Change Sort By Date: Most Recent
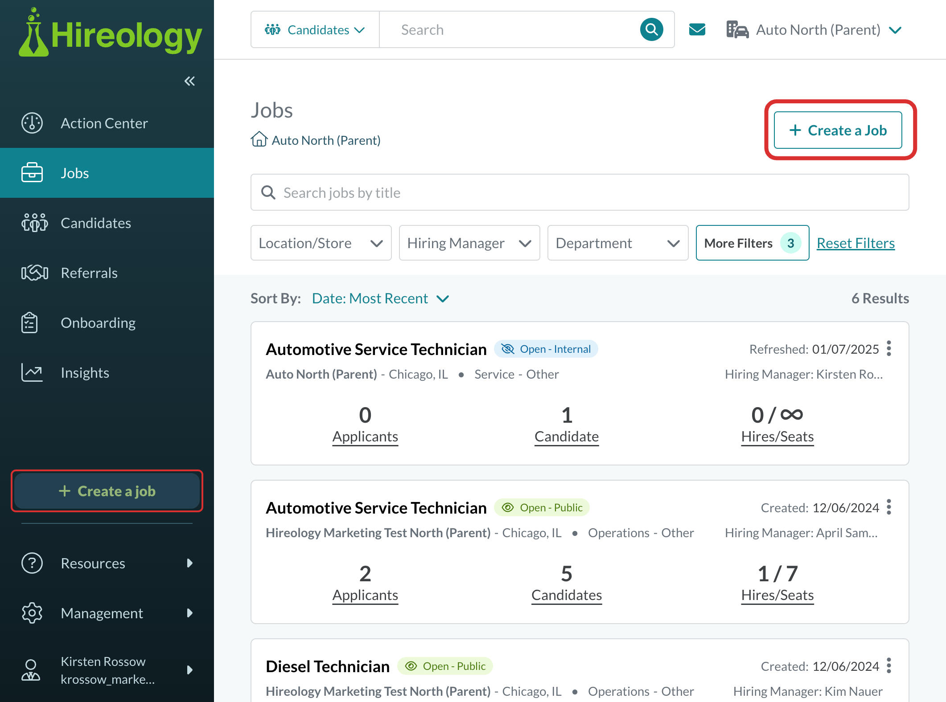The image size is (946, 702). [x=380, y=298]
